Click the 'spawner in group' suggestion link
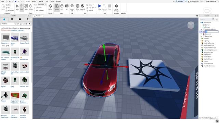The image size is (219, 123). click(x=17, y=30)
